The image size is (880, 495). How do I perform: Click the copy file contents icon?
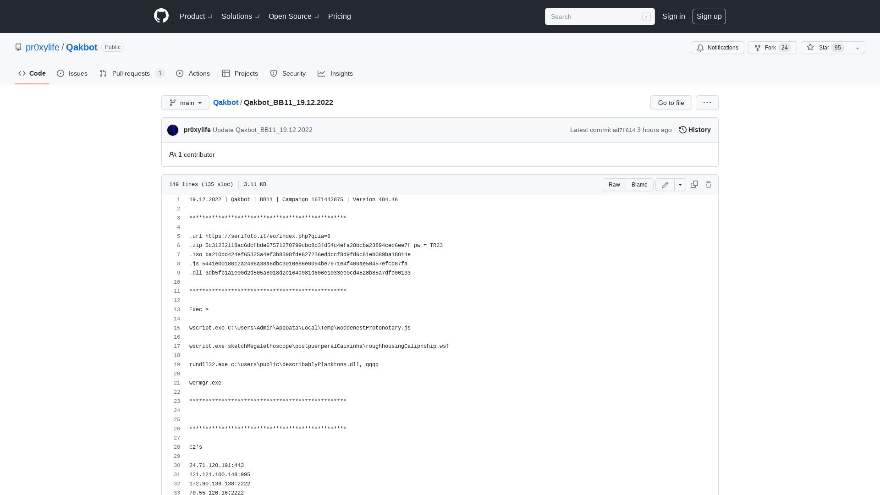694,184
